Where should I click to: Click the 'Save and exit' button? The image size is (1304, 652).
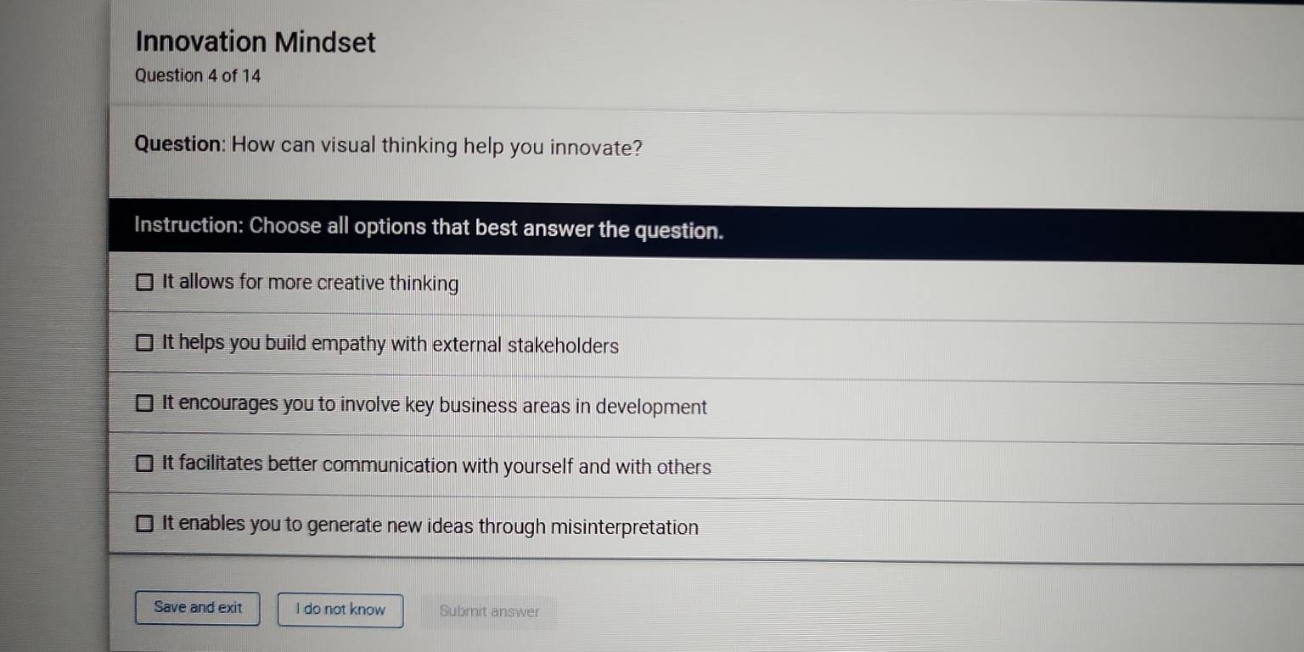[x=198, y=608]
